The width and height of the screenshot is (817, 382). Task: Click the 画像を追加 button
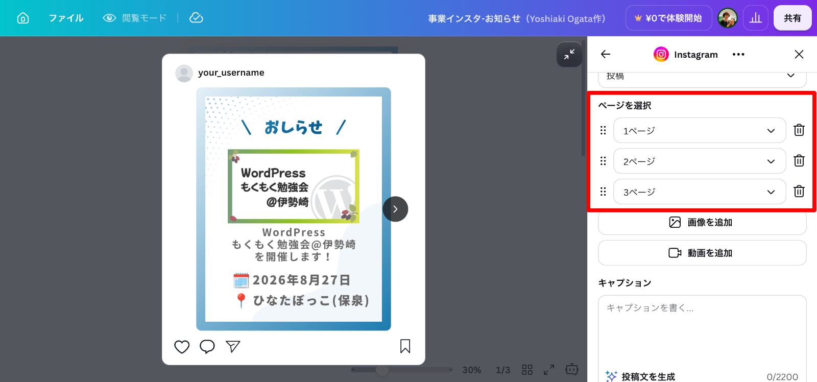(x=702, y=222)
